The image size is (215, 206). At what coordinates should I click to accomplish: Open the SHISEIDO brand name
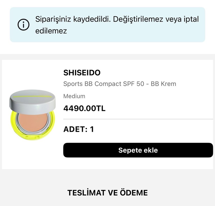pos(82,73)
